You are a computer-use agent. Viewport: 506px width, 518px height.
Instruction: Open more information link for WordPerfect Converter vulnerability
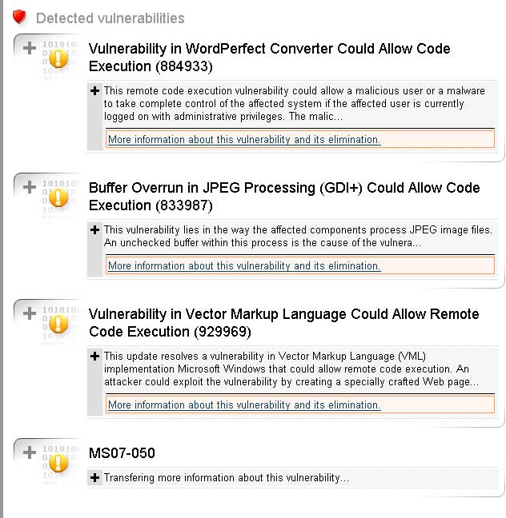pyautogui.click(x=244, y=139)
